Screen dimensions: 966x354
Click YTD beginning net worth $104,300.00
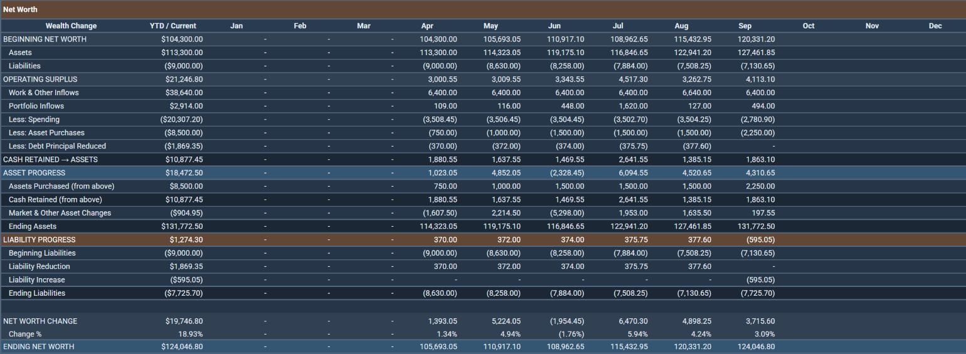point(182,39)
